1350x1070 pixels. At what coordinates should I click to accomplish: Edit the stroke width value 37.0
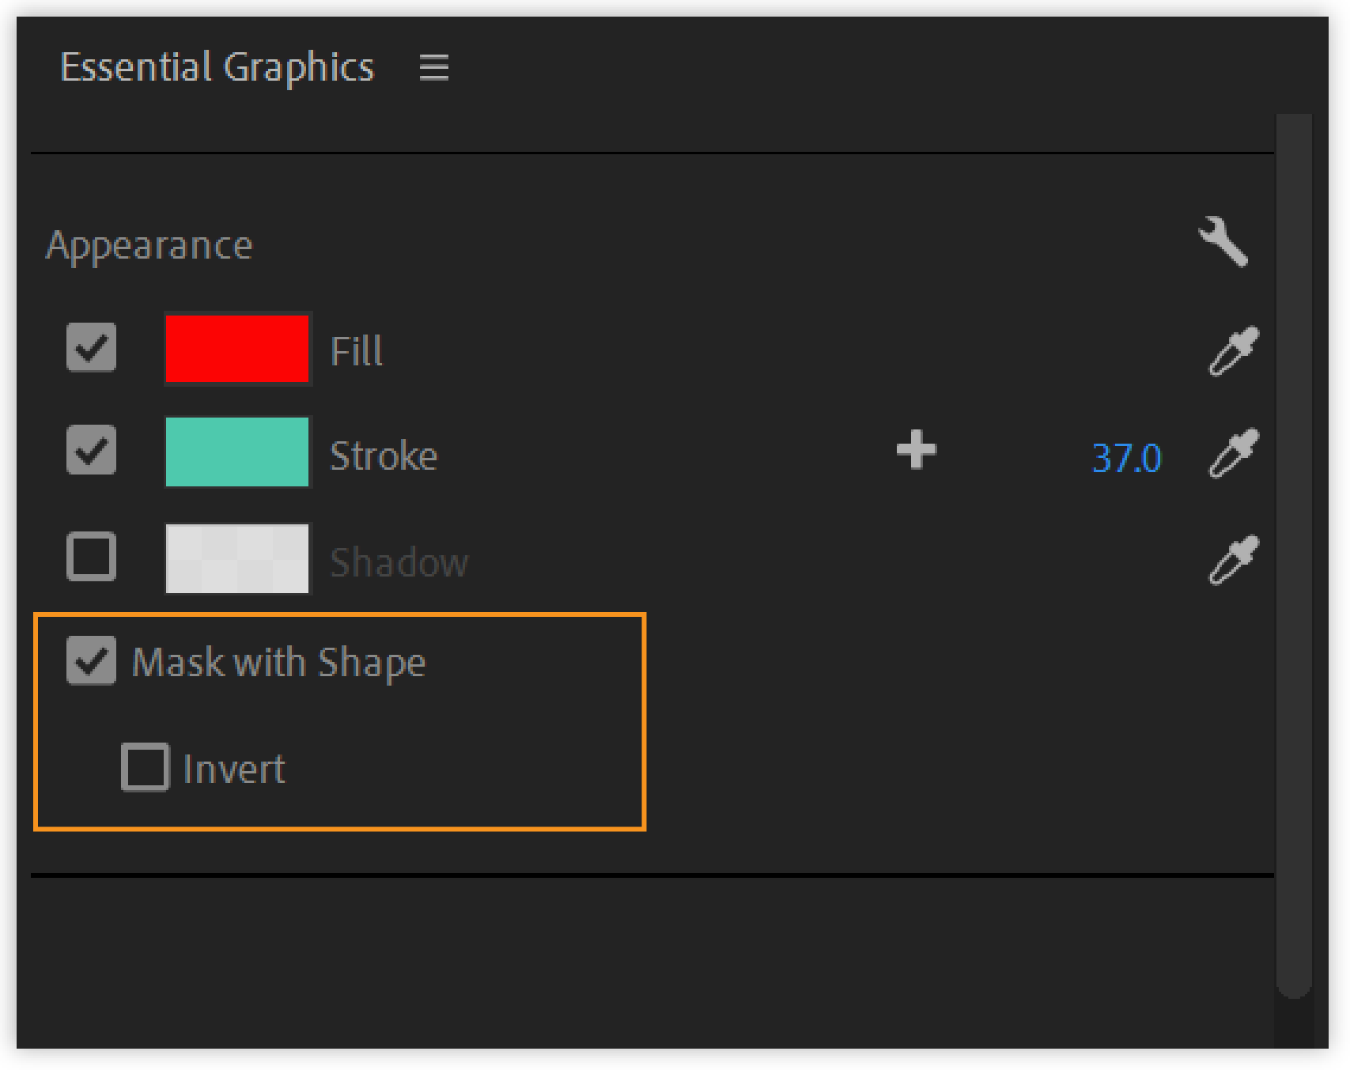tap(1127, 456)
